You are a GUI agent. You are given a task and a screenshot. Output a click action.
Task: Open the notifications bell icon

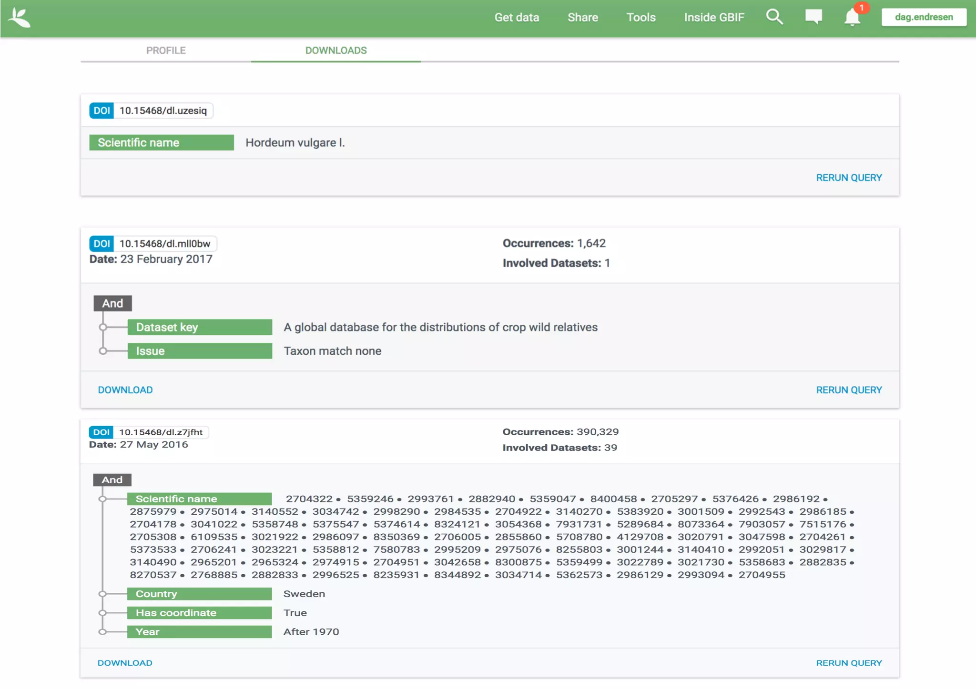pyautogui.click(x=852, y=18)
